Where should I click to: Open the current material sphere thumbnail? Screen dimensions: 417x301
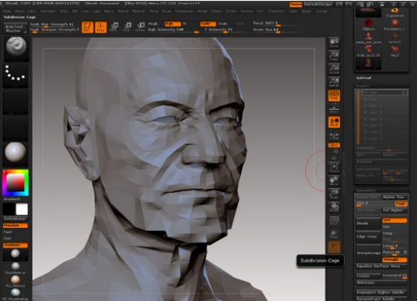point(15,153)
